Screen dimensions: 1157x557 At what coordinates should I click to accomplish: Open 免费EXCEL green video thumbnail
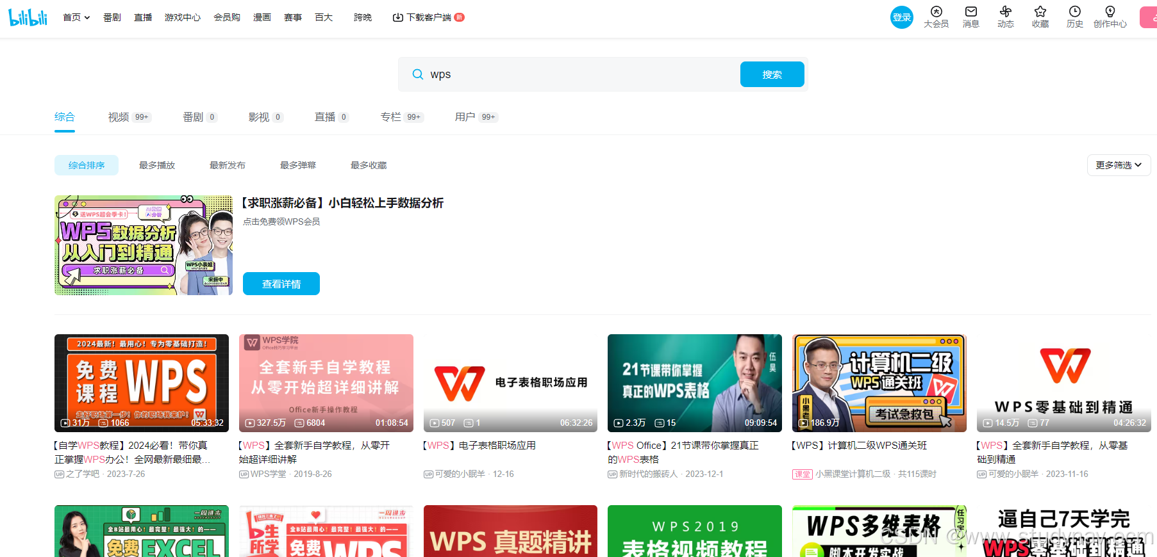[142, 531]
